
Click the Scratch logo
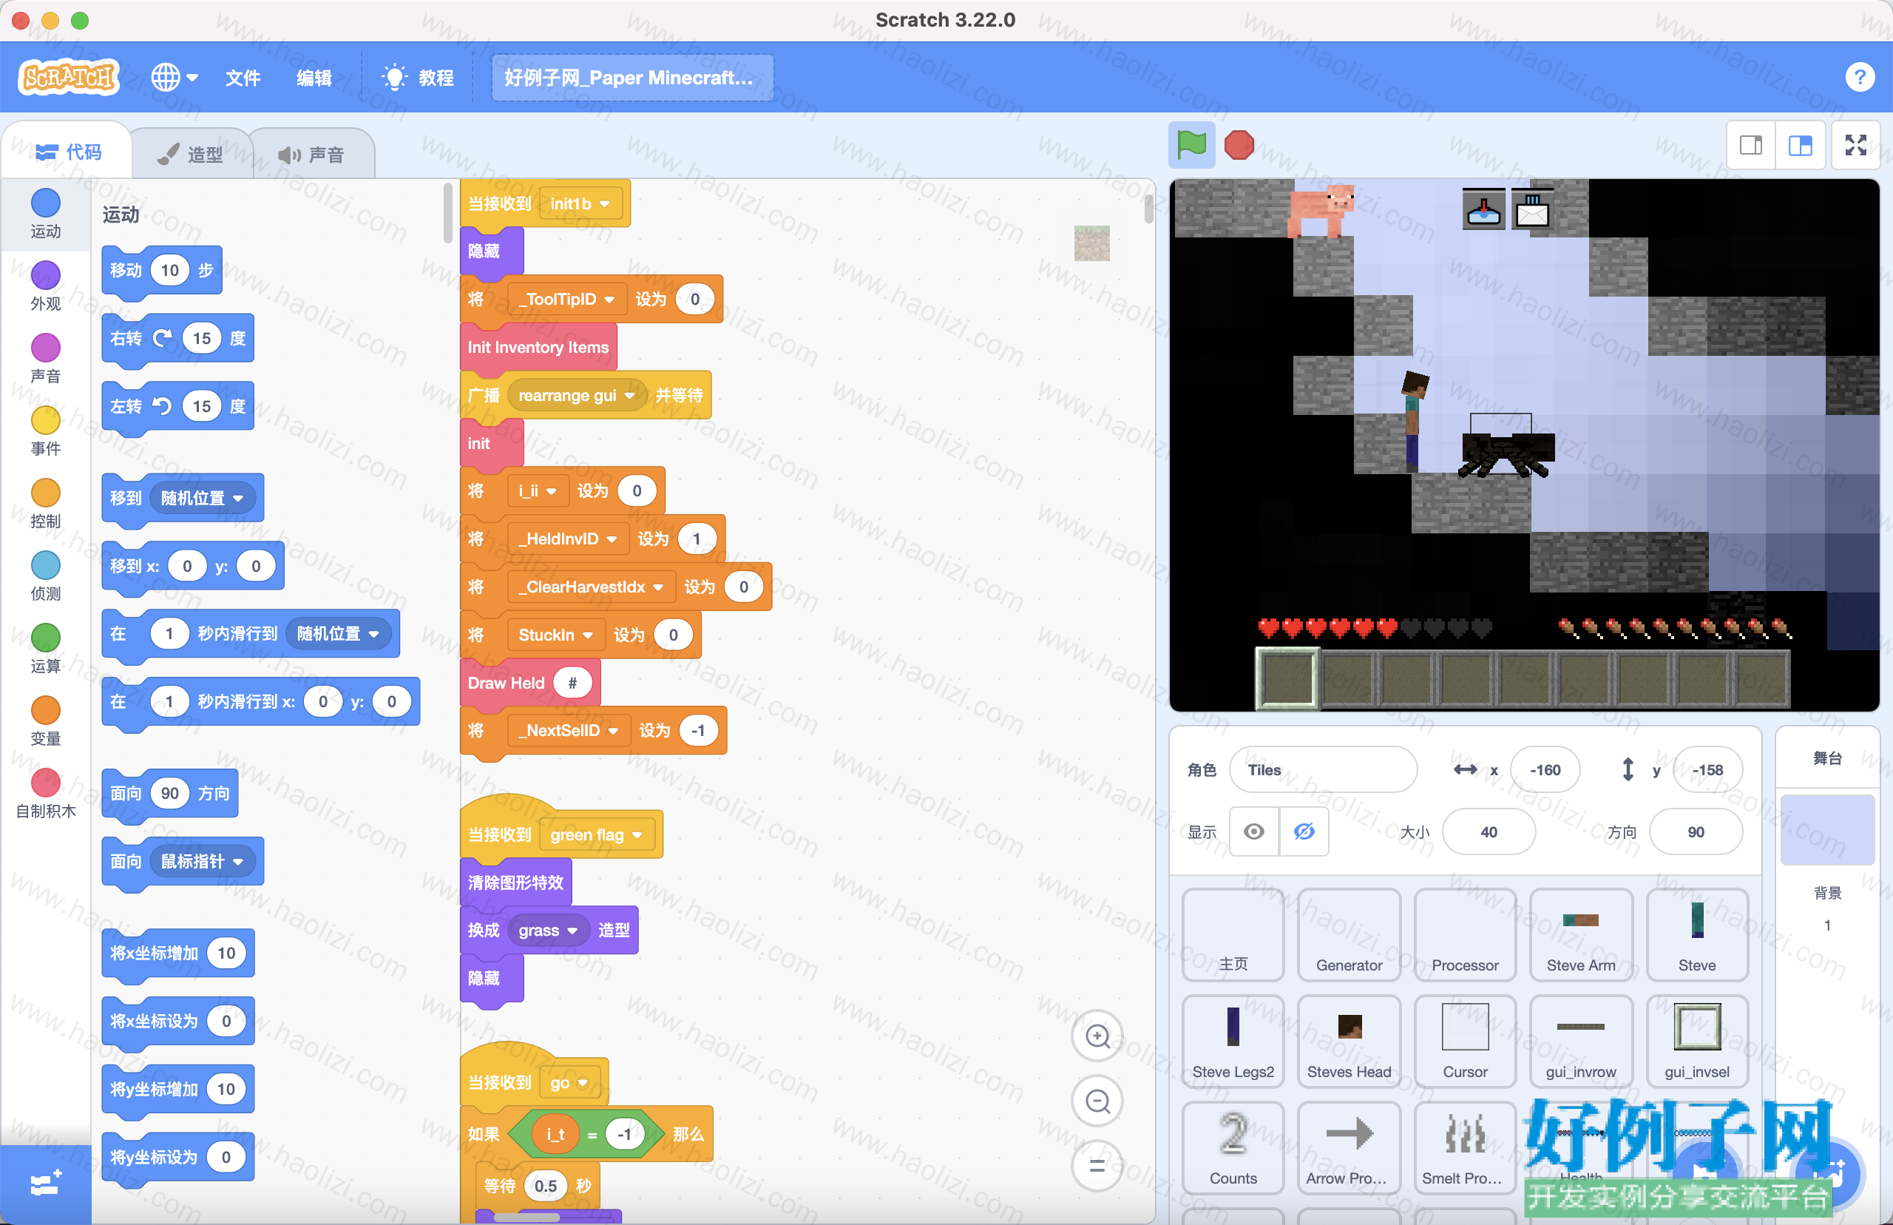(68, 77)
